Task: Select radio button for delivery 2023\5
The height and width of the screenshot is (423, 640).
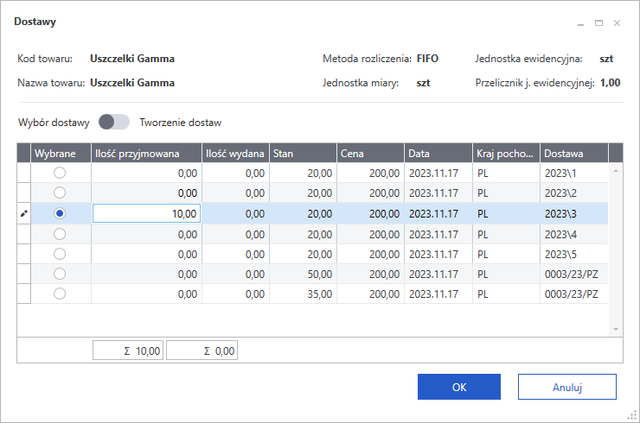Action: pos(60,254)
